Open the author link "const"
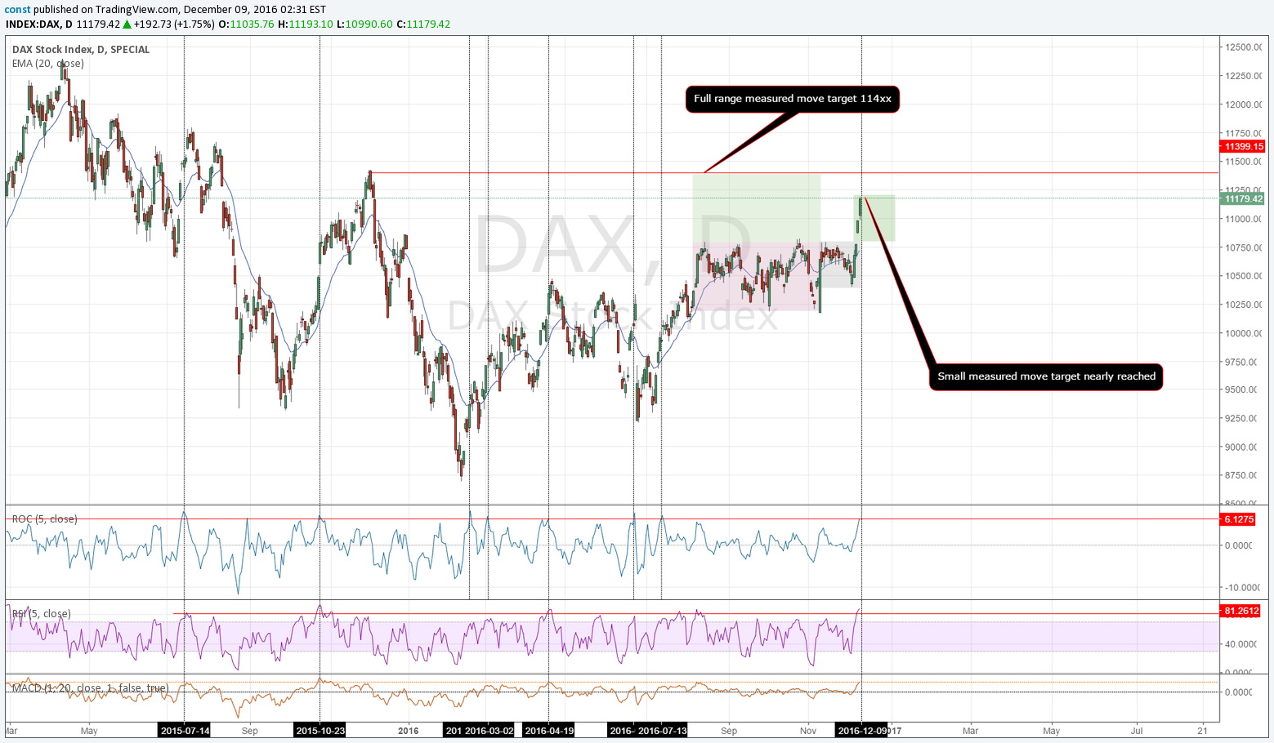The width and height of the screenshot is (1274, 743). tap(18, 10)
